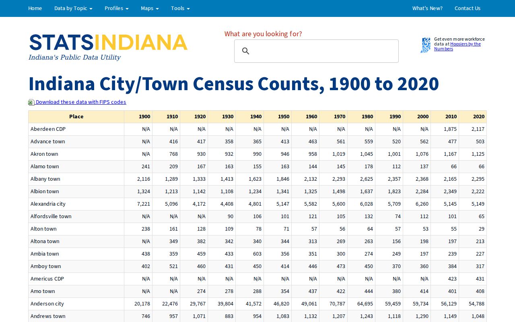Click Aberdeen CDP 2020 value 2,117
The height and width of the screenshot is (322, 515).
point(478,129)
